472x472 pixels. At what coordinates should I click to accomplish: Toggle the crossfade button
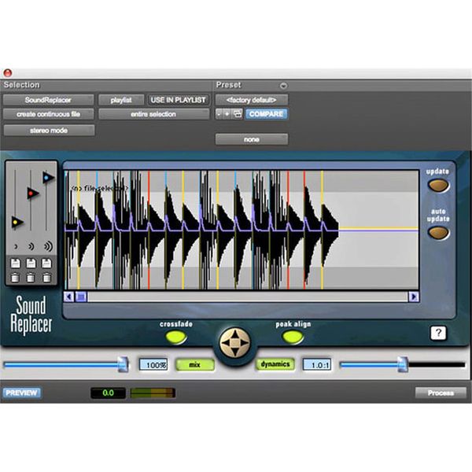[176, 337]
